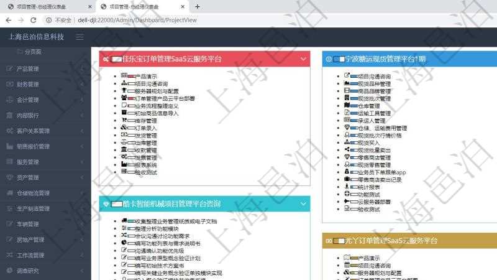
Task: Click the browser reload icon
Action: tap(34, 20)
